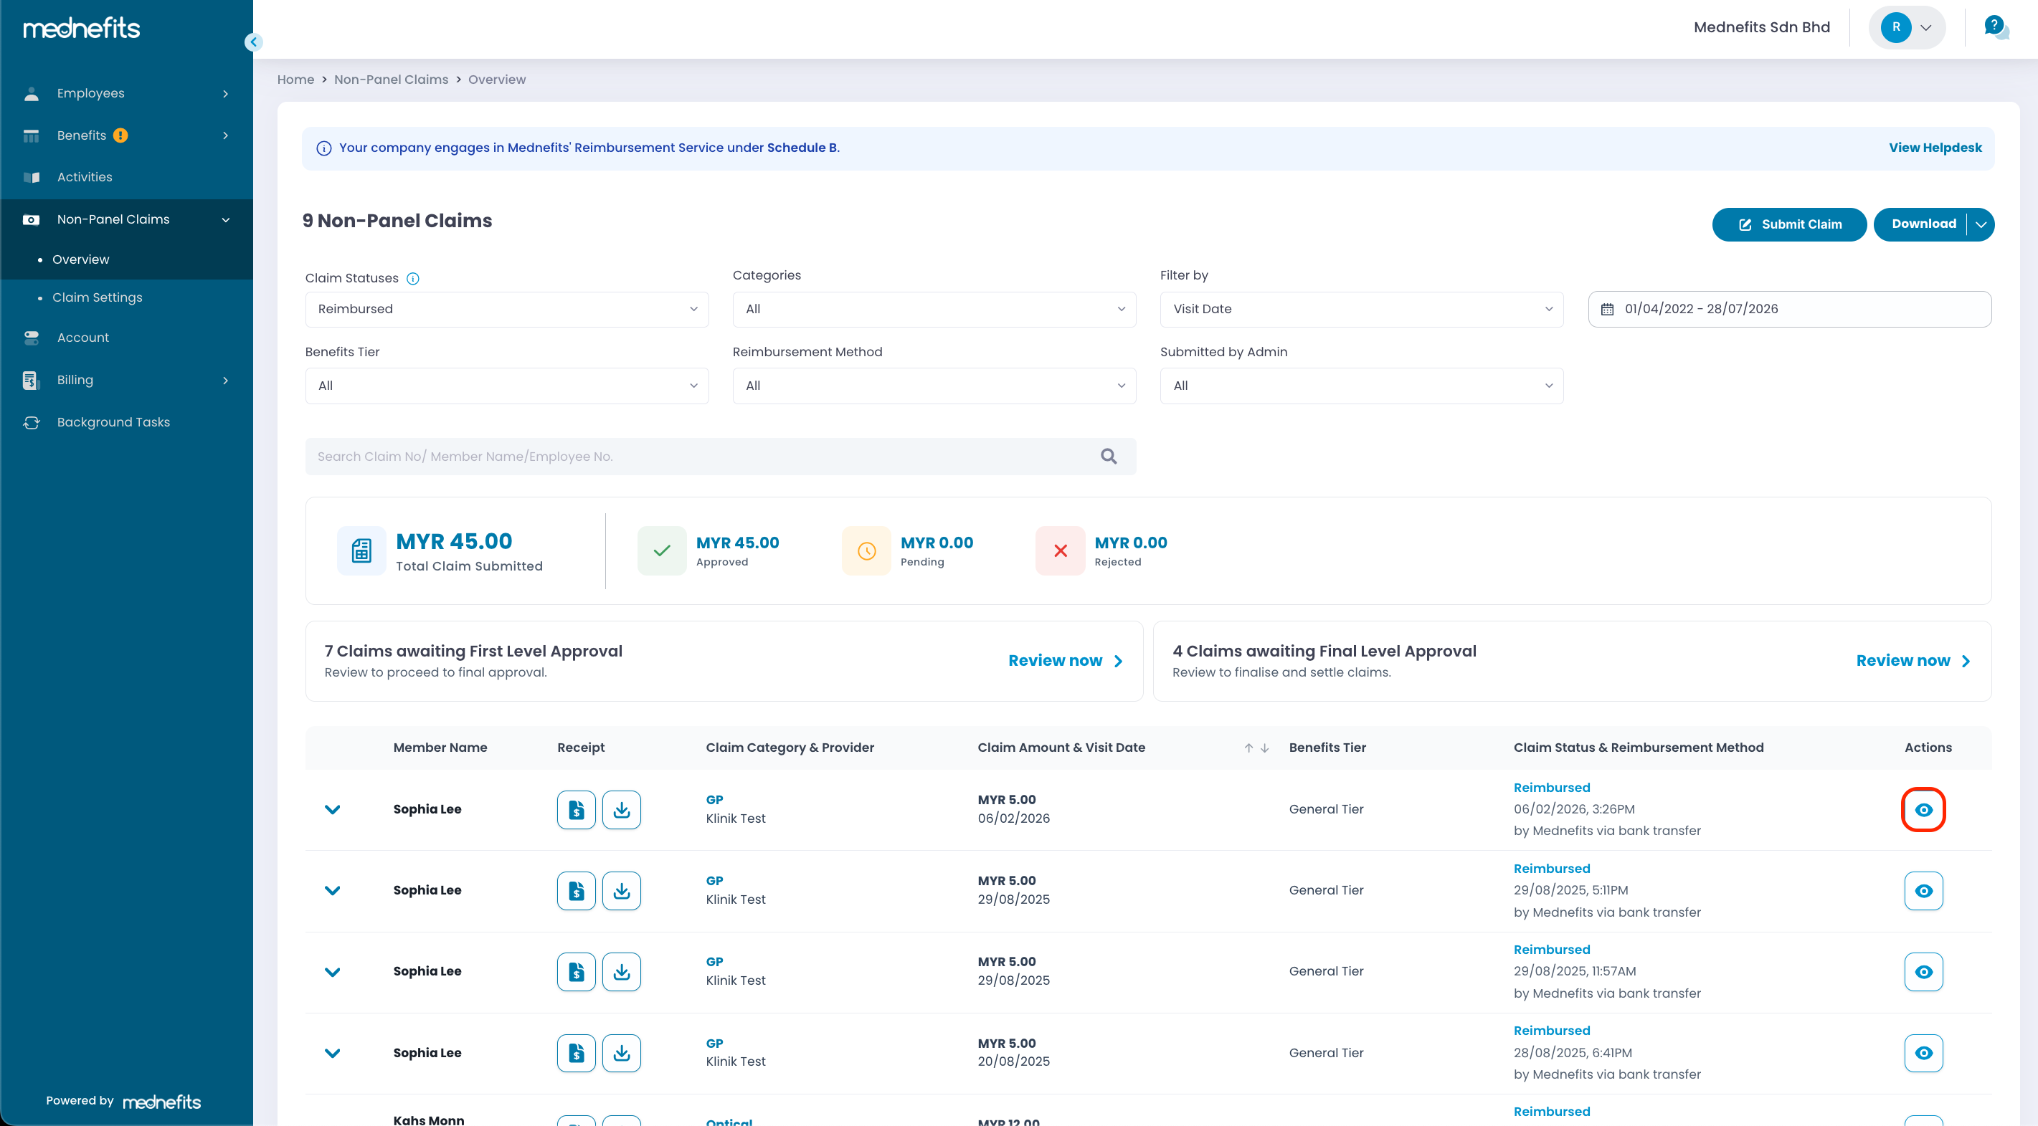Image resolution: width=2038 pixels, height=1126 pixels.
Task: Review claims awaiting Final Level Approval
Action: click(1913, 661)
